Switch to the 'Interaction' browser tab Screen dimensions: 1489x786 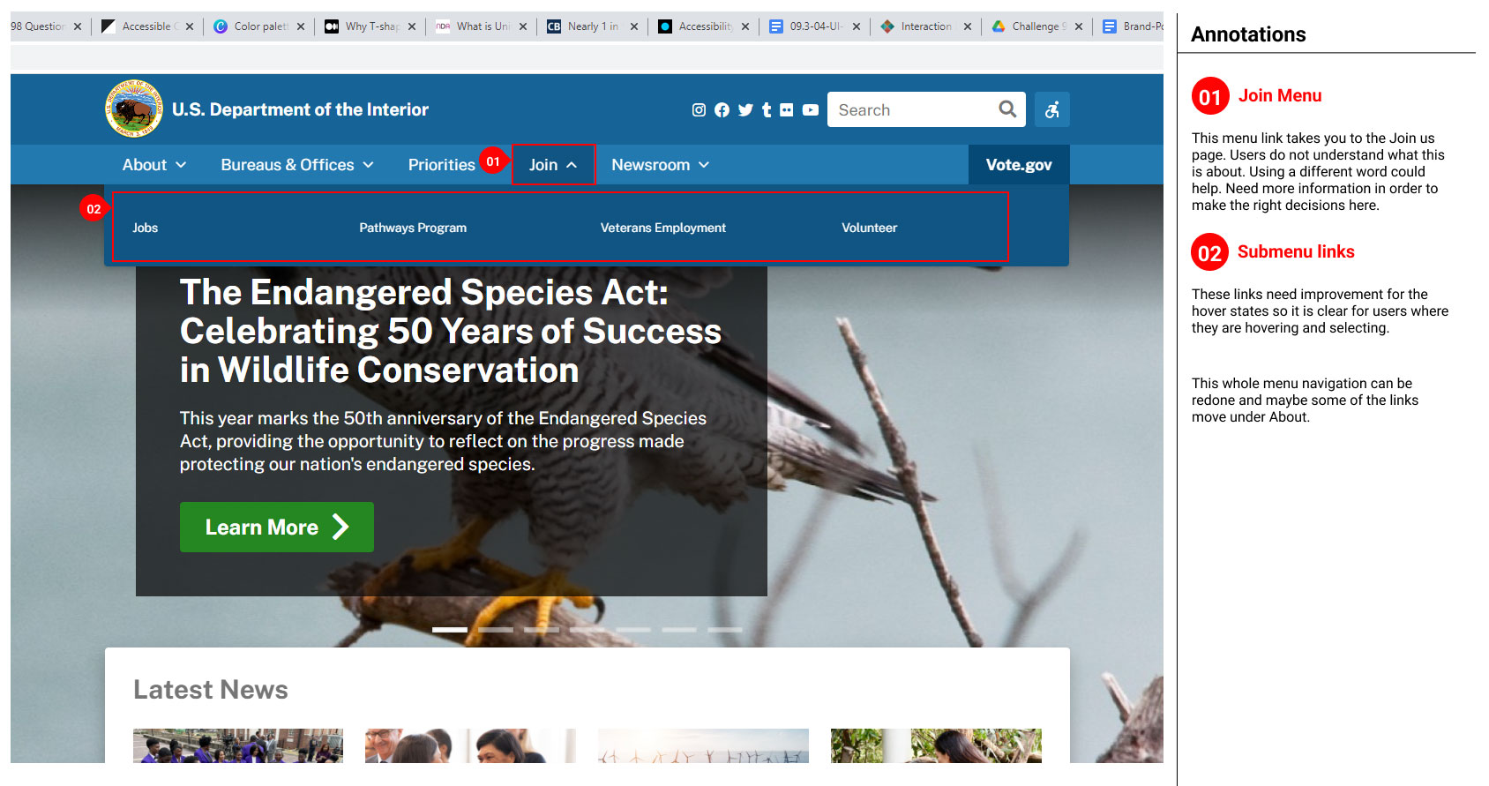click(x=924, y=26)
